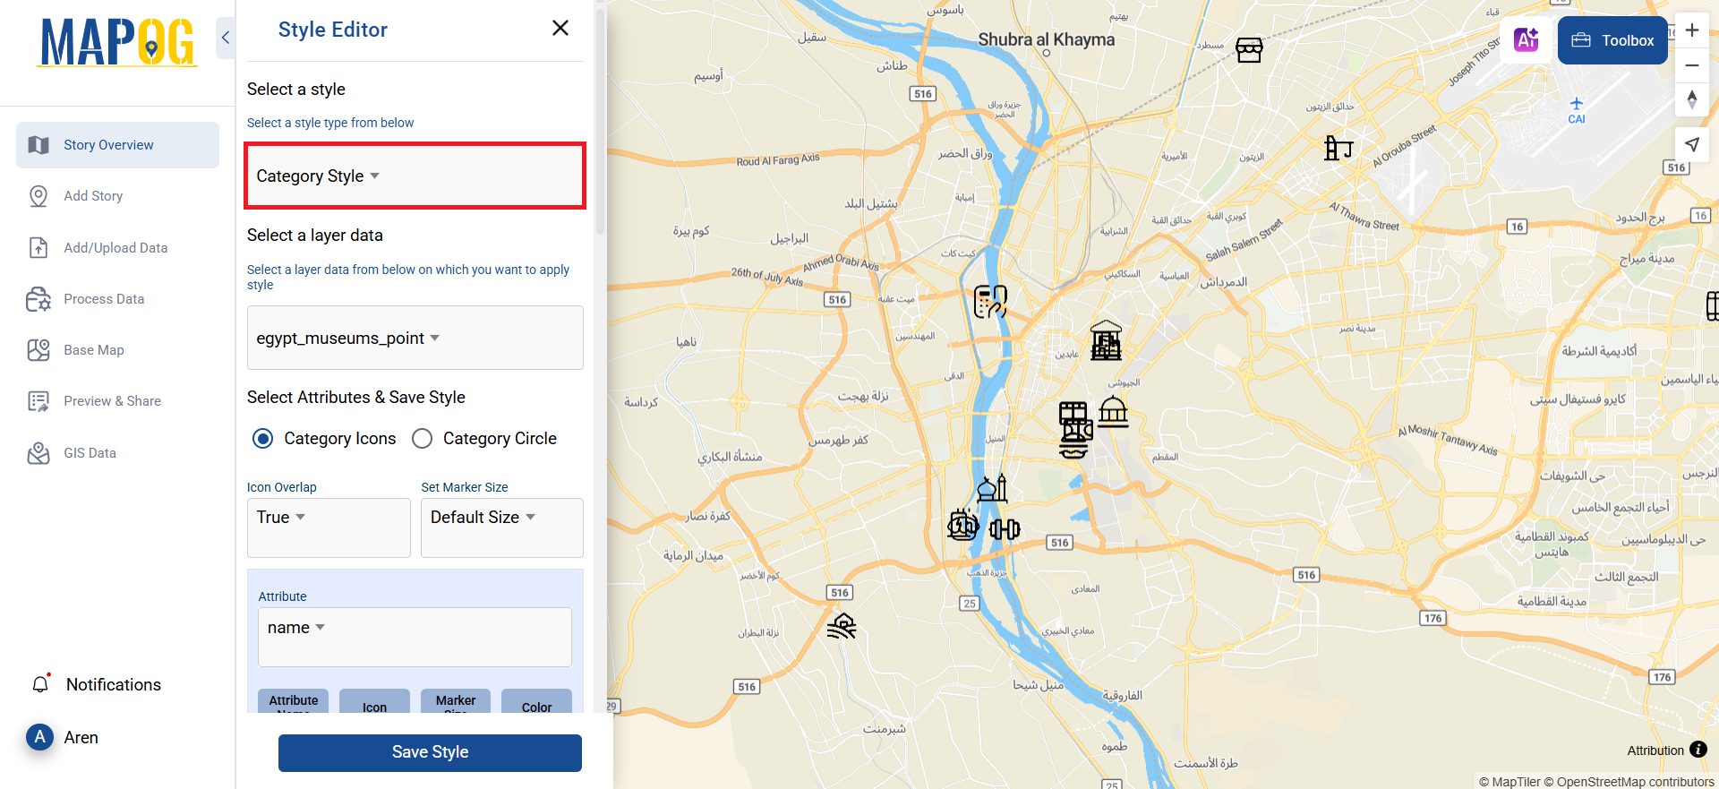Click the GIS Data icon
The width and height of the screenshot is (1719, 789).
(x=38, y=453)
